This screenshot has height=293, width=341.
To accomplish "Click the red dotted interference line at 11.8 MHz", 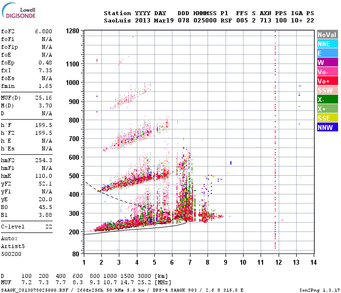I will tap(275, 140).
